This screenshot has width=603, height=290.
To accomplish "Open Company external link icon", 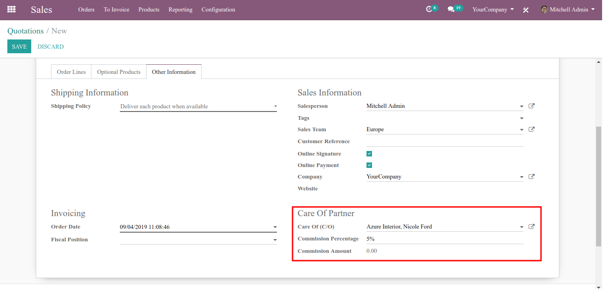I will pyautogui.click(x=531, y=177).
